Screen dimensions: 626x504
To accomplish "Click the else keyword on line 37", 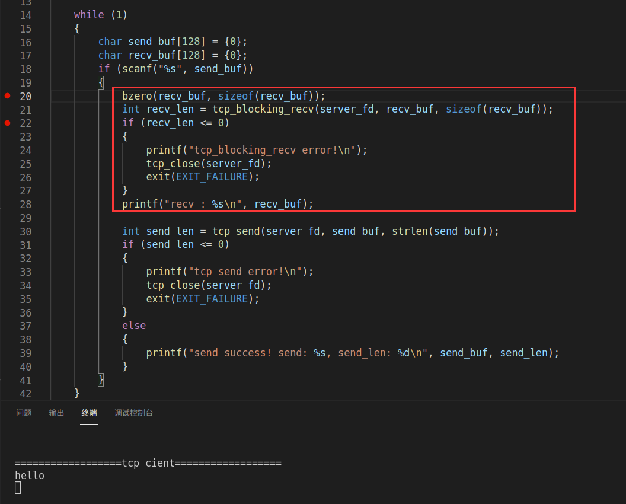I will click(x=134, y=326).
